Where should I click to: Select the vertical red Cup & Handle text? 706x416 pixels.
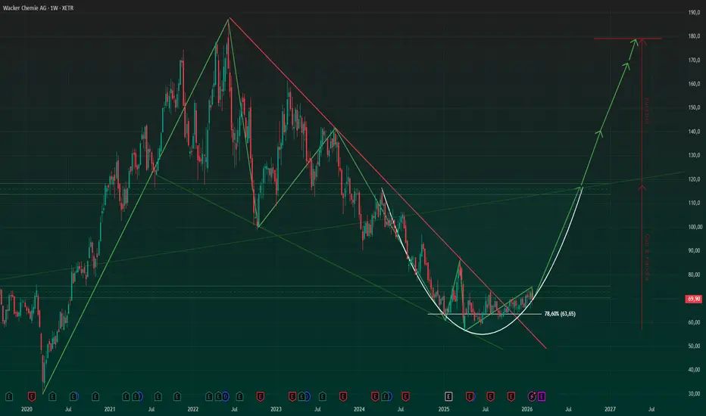(647, 257)
